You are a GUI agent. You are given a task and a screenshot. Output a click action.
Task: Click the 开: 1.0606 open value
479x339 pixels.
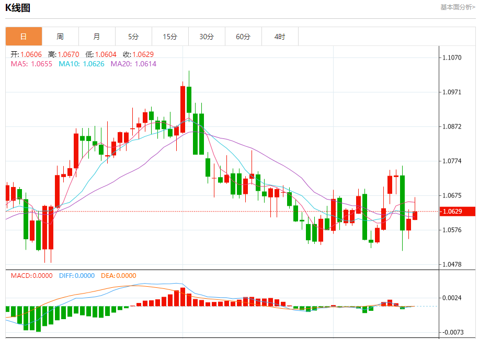(x=26, y=54)
